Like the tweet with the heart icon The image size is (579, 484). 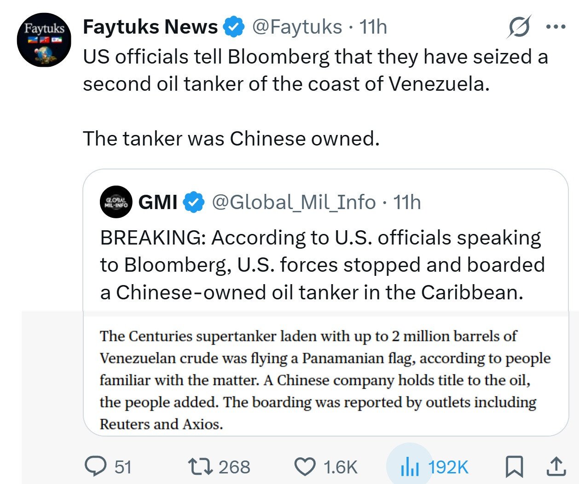[305, 466]
